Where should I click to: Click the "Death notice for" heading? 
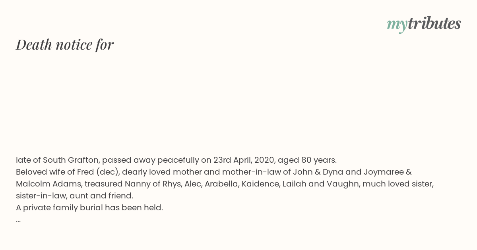point(65,44)
